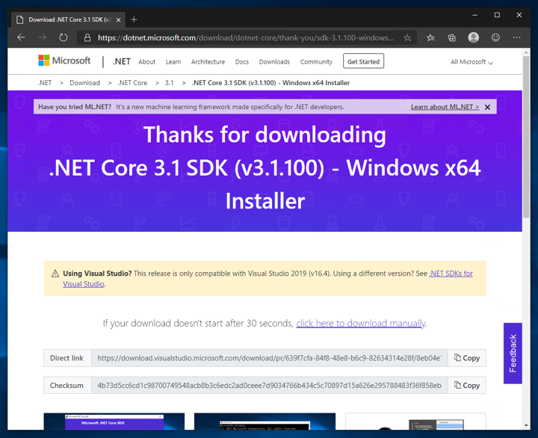Click here to download manually link

(361, 324)
